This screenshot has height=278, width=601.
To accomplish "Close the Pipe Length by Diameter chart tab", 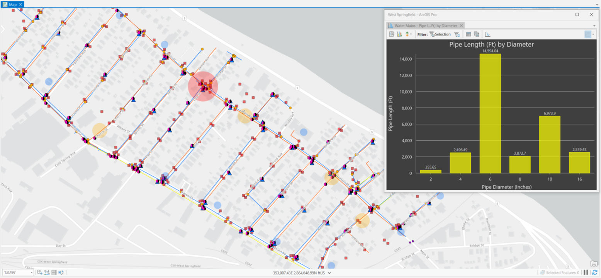I will click(x=462, y=25).
